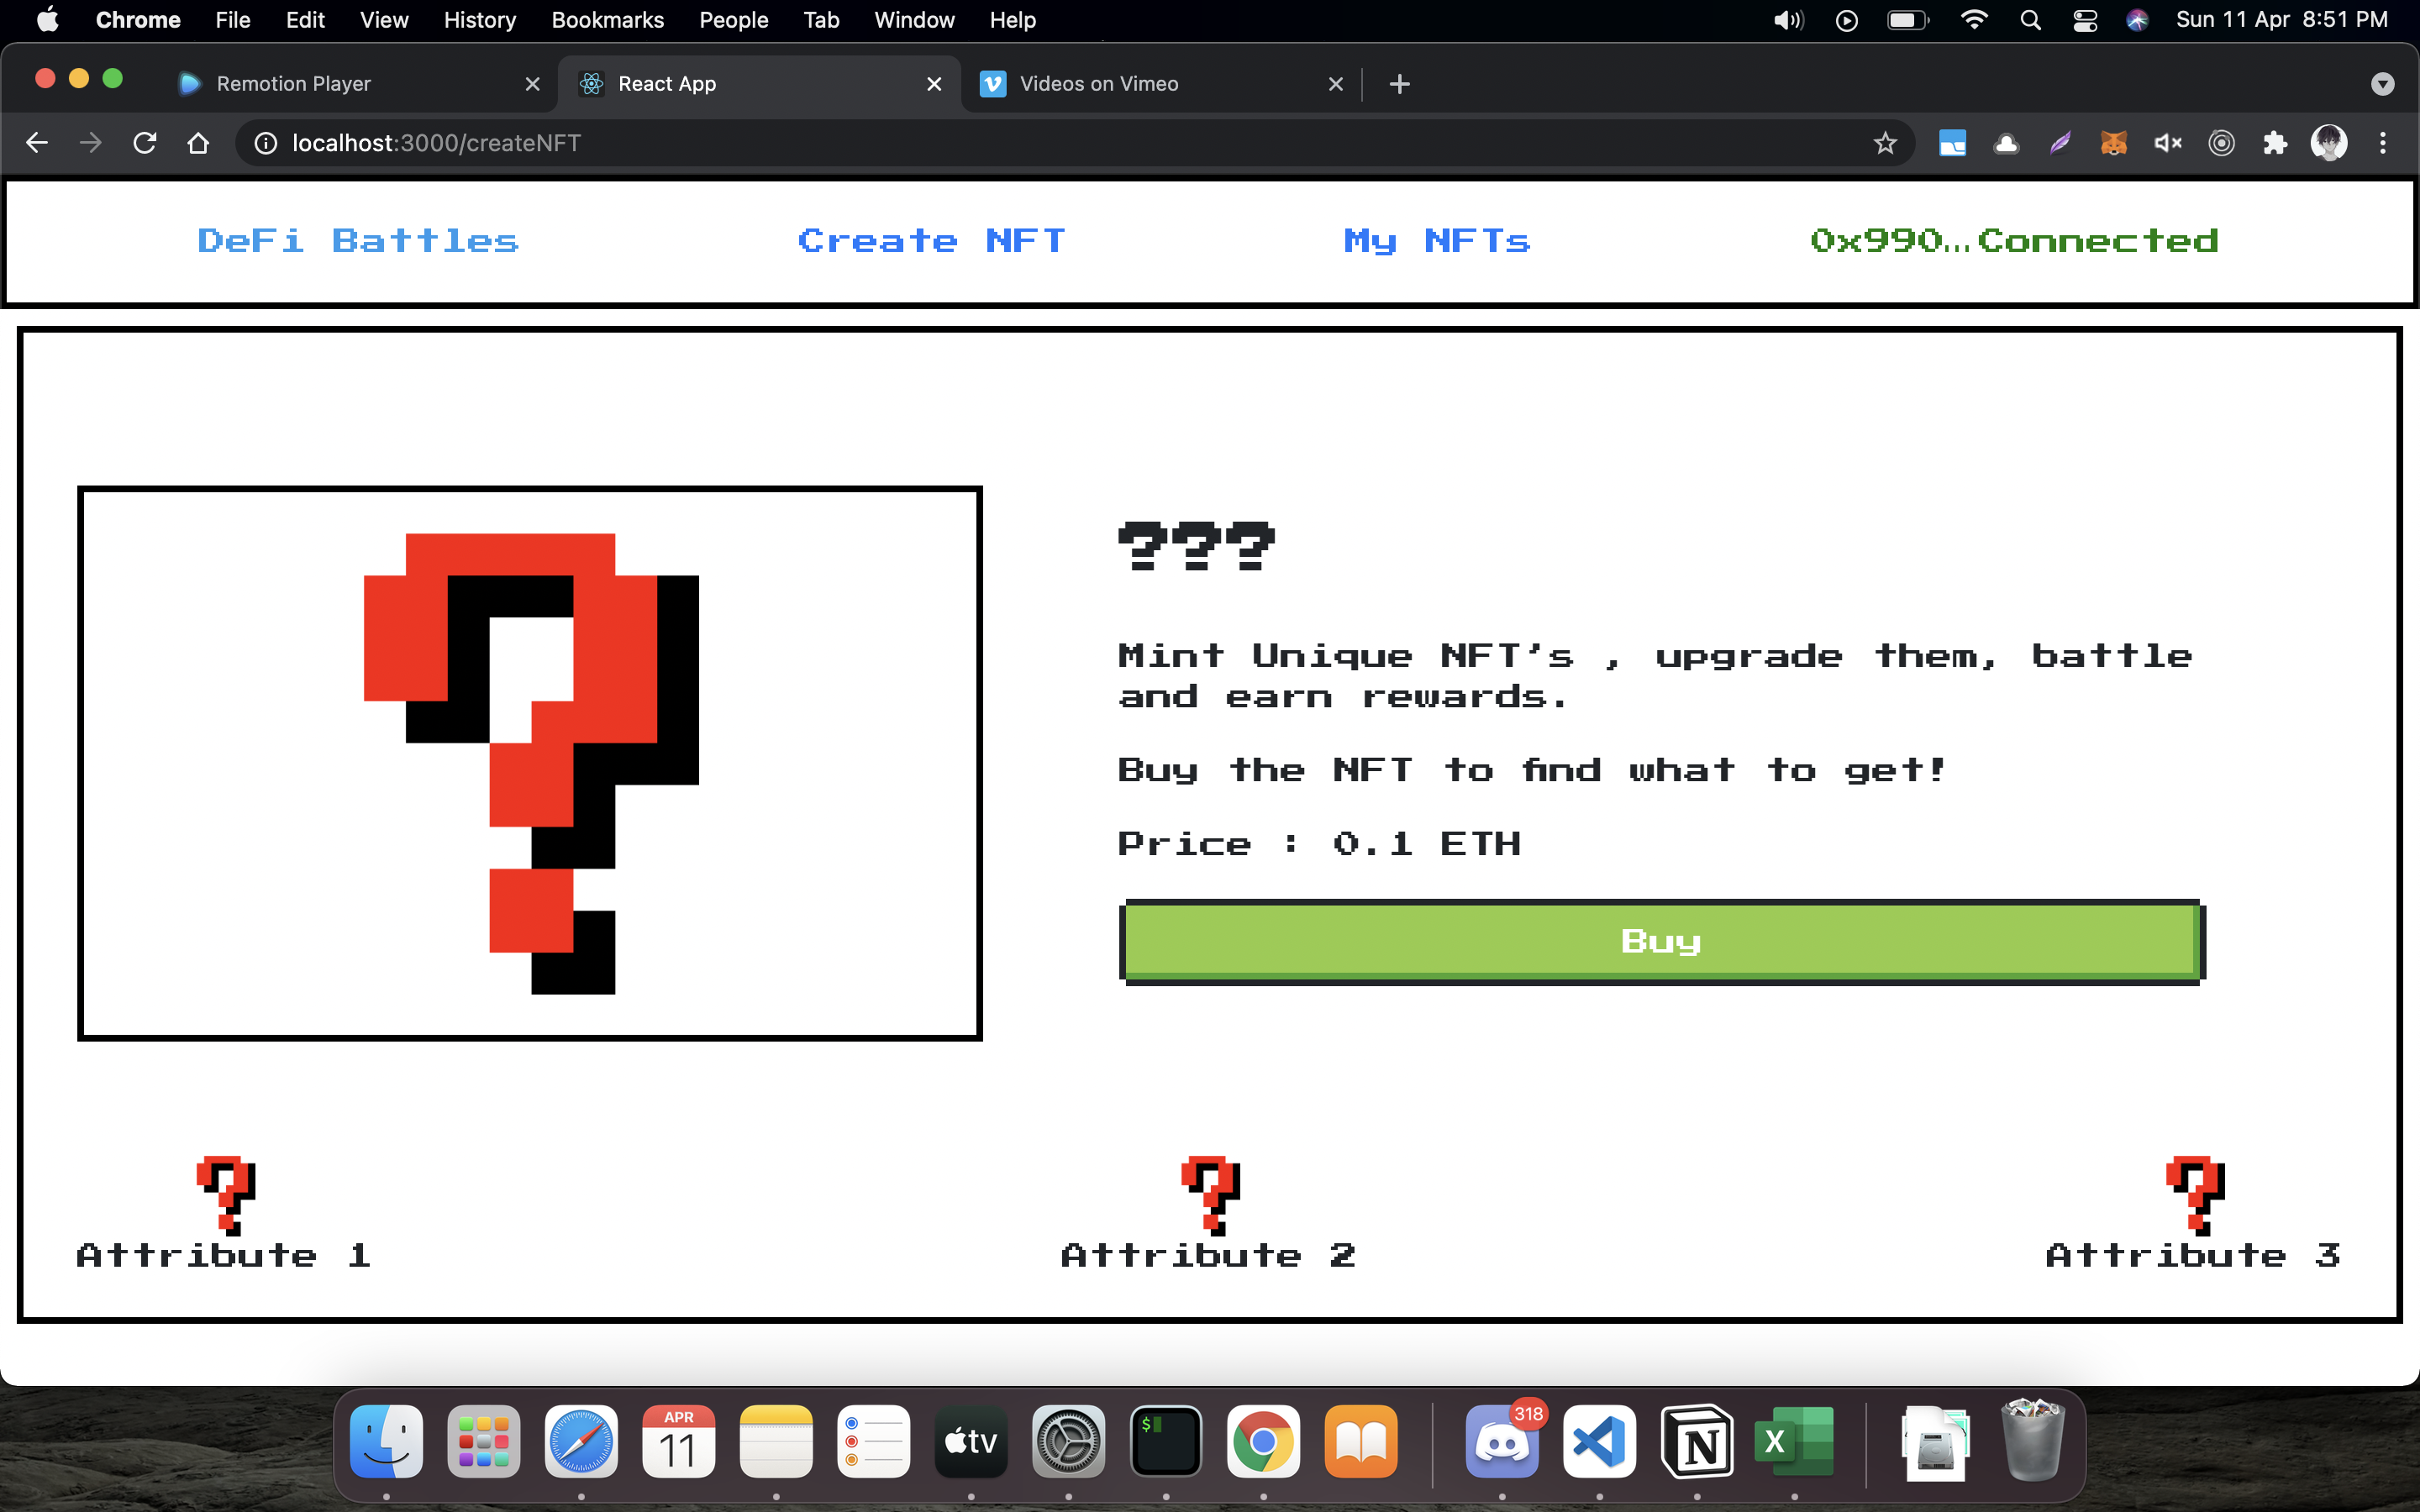The image size is (2420, 1512).
Task: Open macOS Control Center toggles
Action: click(x=2085, y=20)
